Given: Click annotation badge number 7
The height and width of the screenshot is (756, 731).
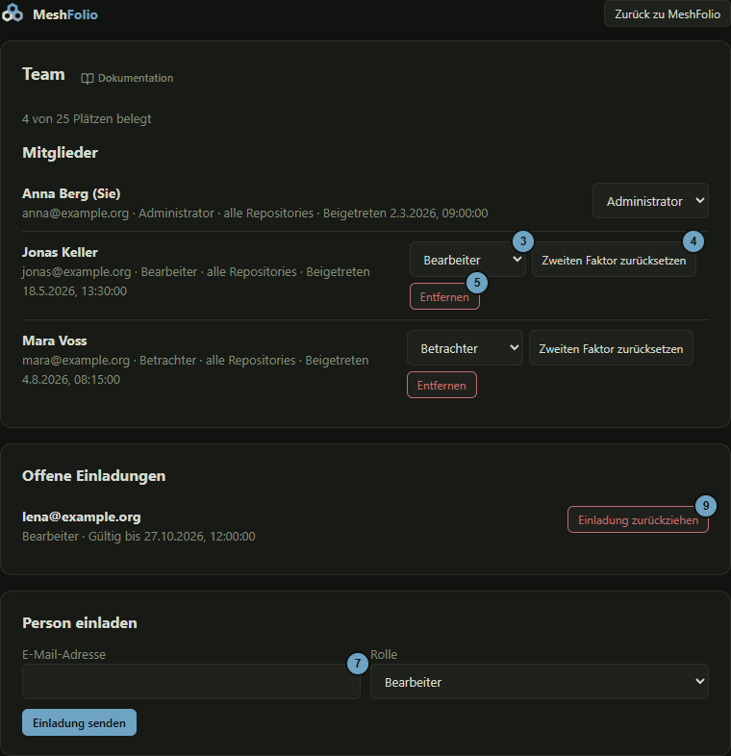Looking at the screenshot, I should coord(358,664).
